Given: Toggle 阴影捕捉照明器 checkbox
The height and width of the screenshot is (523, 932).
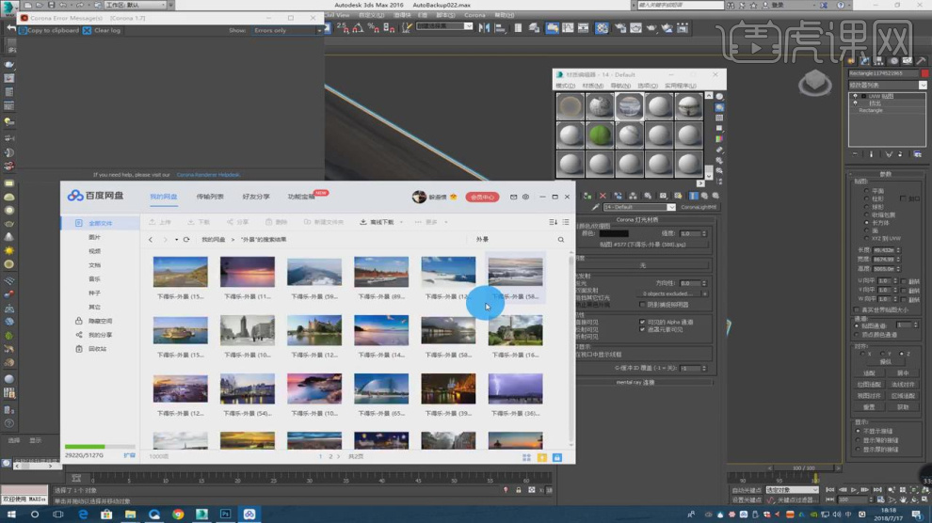Looking at the screenshot, I should 643,305.
